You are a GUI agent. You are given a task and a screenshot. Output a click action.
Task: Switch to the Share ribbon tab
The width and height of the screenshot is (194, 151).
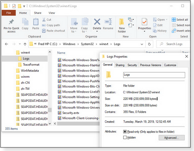pos(38,13)
